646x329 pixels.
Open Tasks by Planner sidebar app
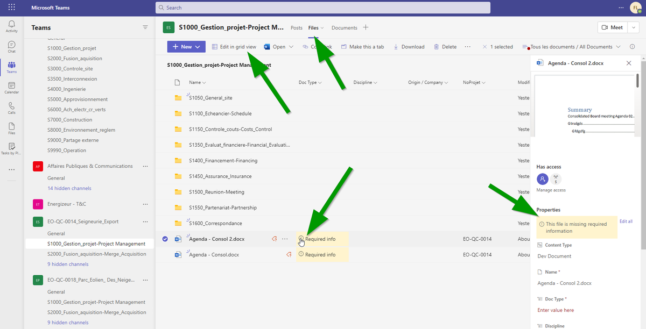coord(12,149)
